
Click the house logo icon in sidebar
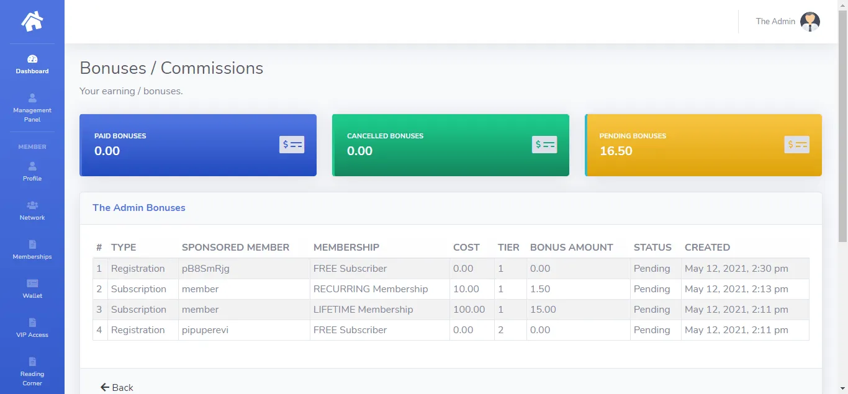(x=32, y=22)
